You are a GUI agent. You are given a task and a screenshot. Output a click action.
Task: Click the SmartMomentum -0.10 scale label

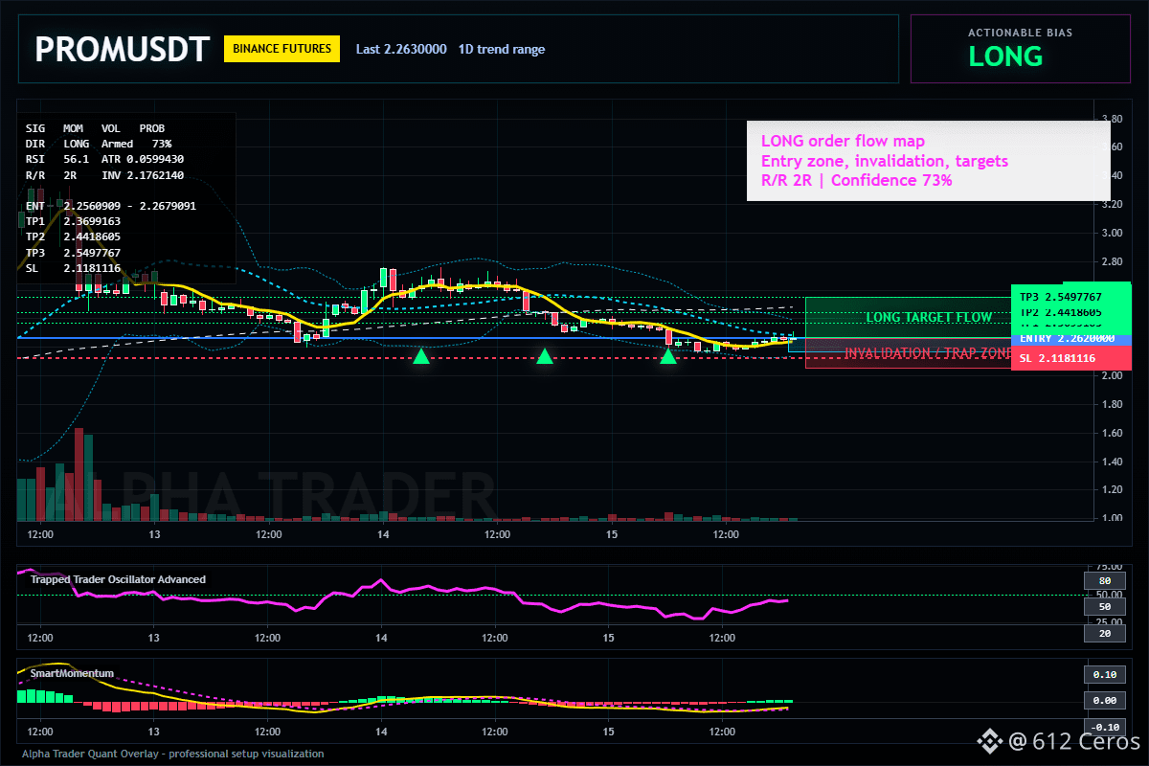(x=1103, y=727)
